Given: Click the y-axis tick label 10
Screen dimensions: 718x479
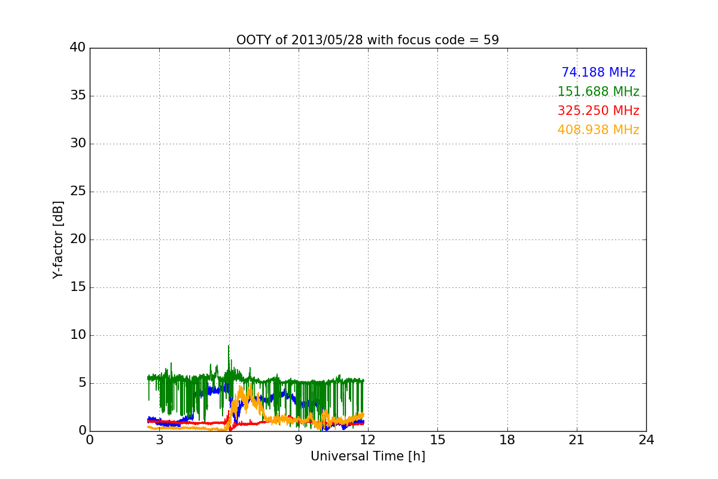Looking at the screenshot, I should click(x=77, y=335).
